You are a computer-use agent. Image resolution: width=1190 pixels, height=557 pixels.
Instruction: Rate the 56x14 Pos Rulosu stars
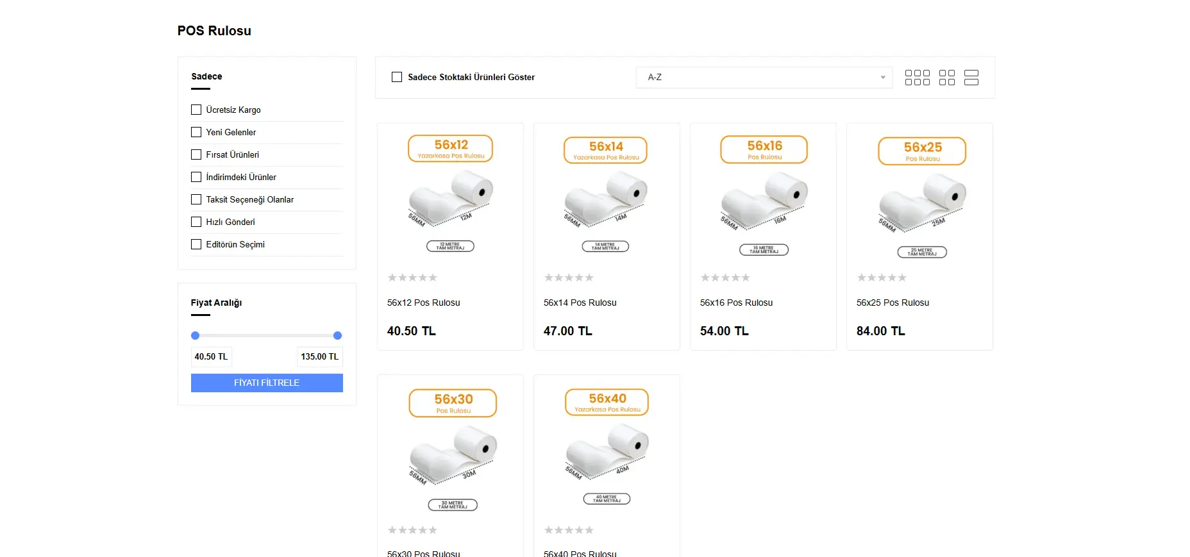(x=569, y=278)
